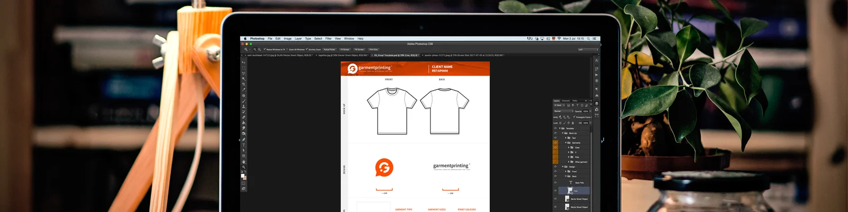Click the Actual Pixels button
Viewport: 848px width, 212px height.
coord(329,49)
